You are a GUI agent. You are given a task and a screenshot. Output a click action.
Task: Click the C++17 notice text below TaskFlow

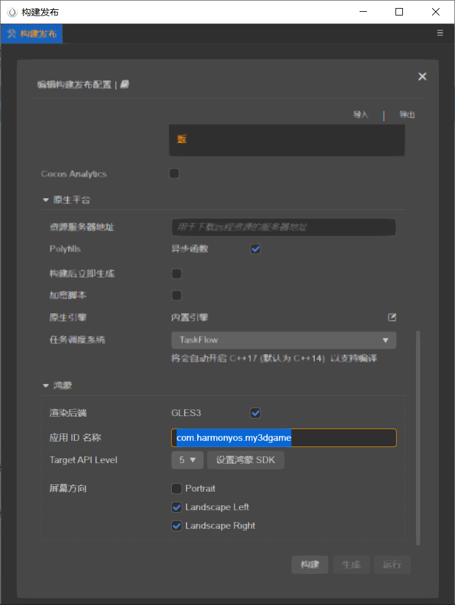coord(274,359)
